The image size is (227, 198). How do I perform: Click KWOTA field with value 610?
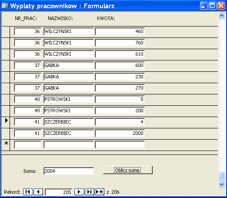click(120, 54)
